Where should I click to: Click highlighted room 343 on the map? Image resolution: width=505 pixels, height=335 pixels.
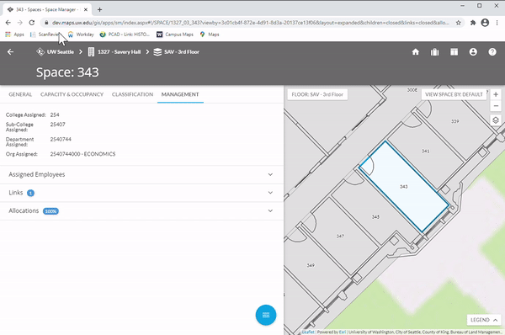403,187
